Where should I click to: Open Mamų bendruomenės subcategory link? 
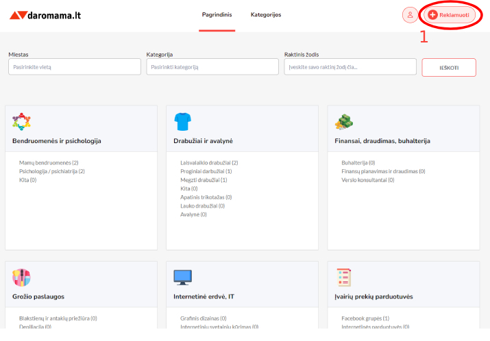coord(49,163)
